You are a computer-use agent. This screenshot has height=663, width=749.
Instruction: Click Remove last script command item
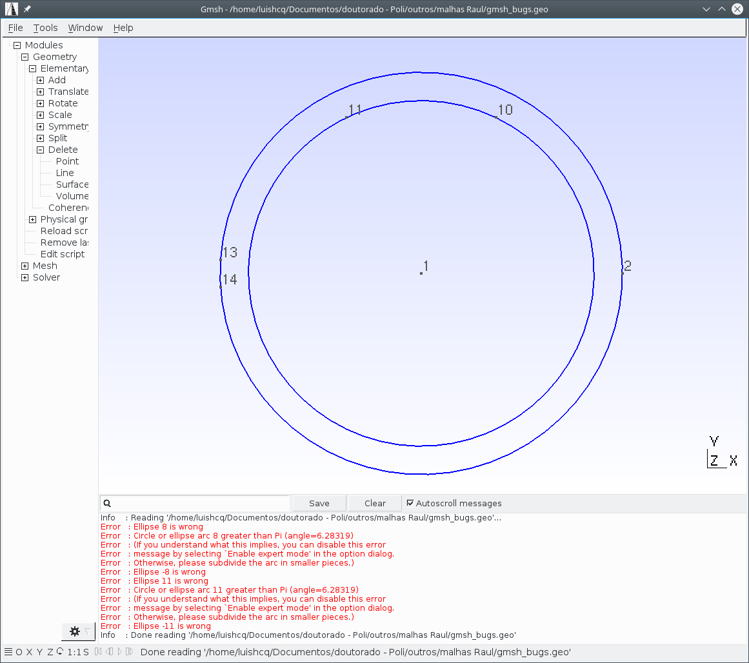(x=65, y=242)
